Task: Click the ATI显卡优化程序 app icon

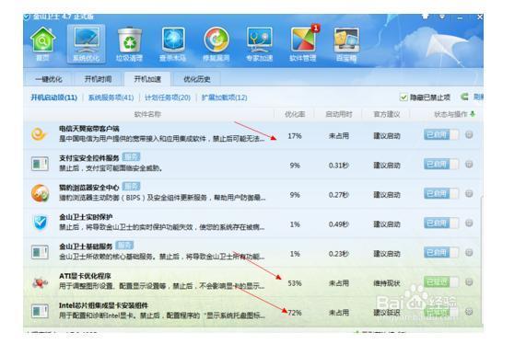Action: (40, 283)
